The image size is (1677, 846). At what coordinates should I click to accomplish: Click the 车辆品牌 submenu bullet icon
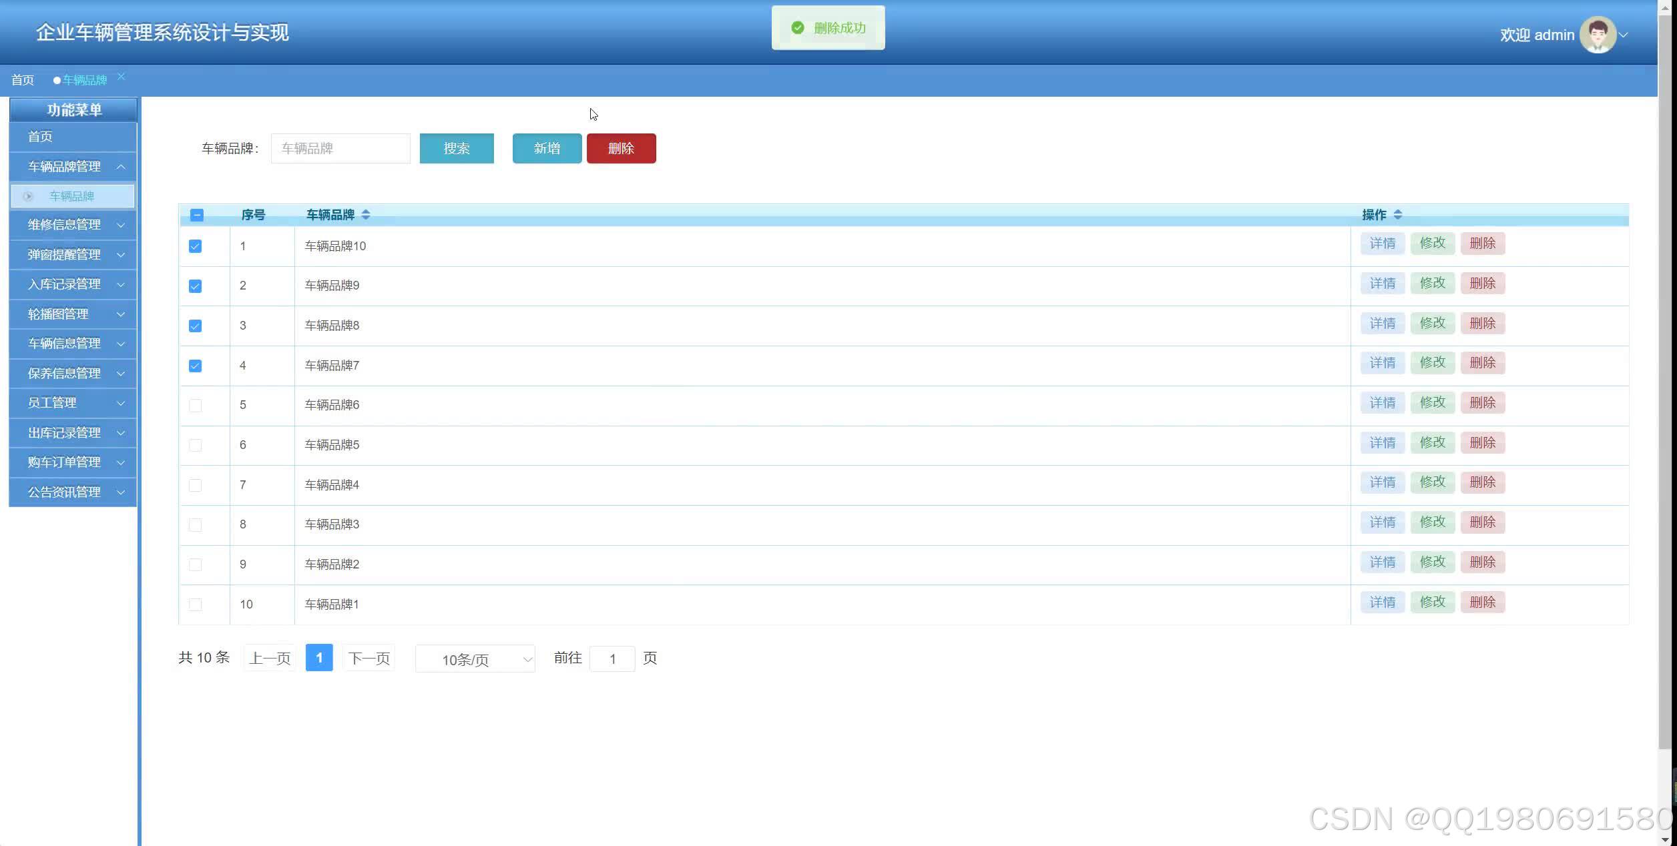point(28,196)
